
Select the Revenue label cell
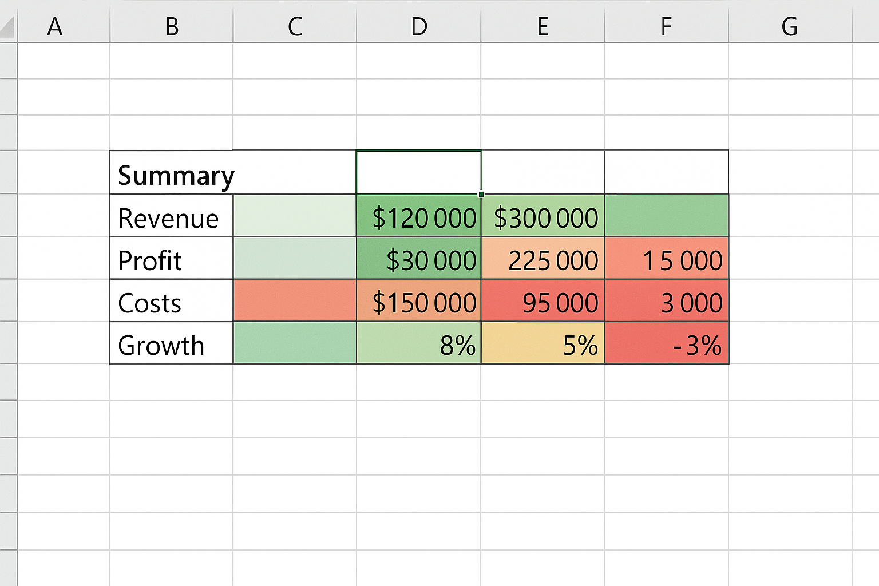click(172, 215)
